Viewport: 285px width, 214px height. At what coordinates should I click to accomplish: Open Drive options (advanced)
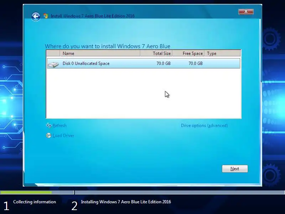(x=204, y=126)
